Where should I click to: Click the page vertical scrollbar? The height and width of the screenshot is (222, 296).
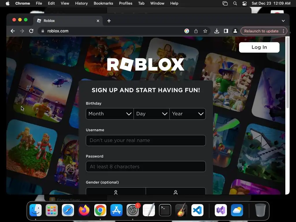pyautogui.click(x=288, y=73)
